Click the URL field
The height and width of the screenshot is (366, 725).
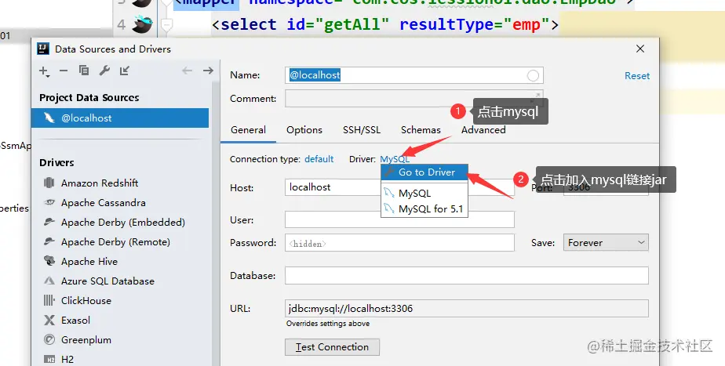(467, 309)
